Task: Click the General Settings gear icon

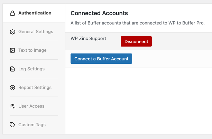Action: pos(12,32)
